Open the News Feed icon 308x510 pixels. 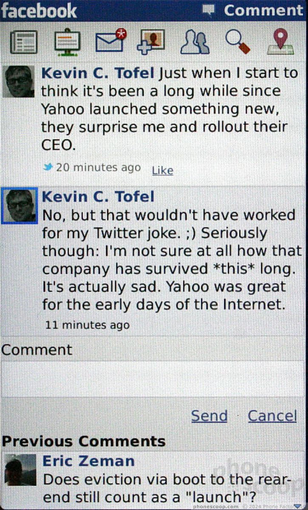tap(24, 42)
